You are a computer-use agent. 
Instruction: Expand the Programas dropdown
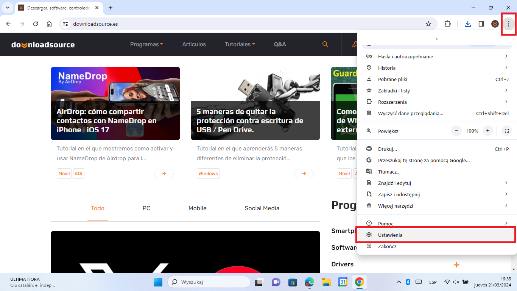(146, 44)
